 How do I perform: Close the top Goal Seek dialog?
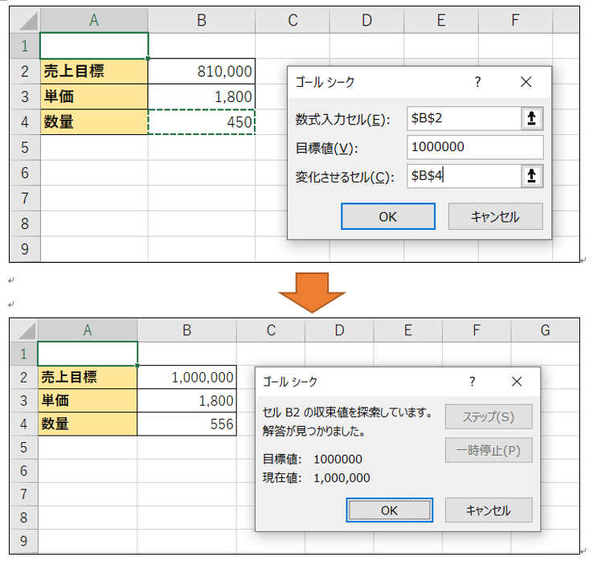[526, 82]
